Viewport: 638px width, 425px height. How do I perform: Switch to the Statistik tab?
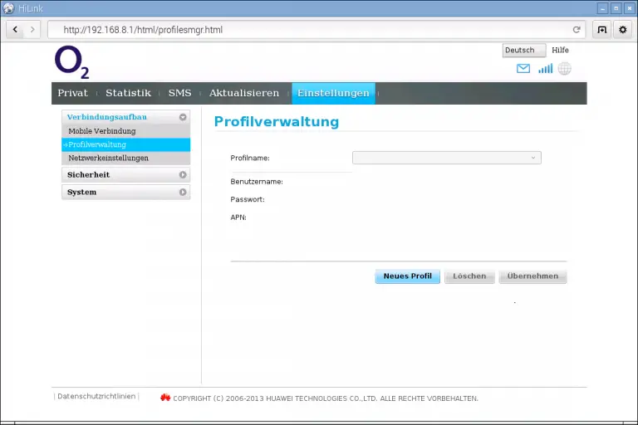tap(128, 93)
